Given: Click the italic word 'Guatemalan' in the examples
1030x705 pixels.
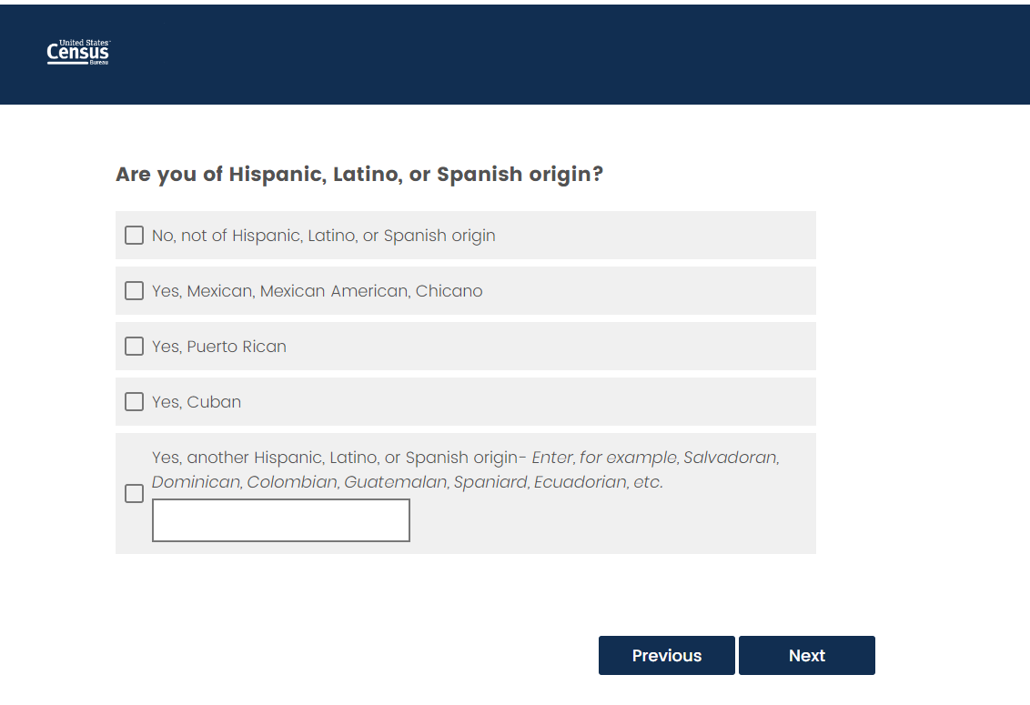Looking at the screenshot, I should (x=389, y=482).
